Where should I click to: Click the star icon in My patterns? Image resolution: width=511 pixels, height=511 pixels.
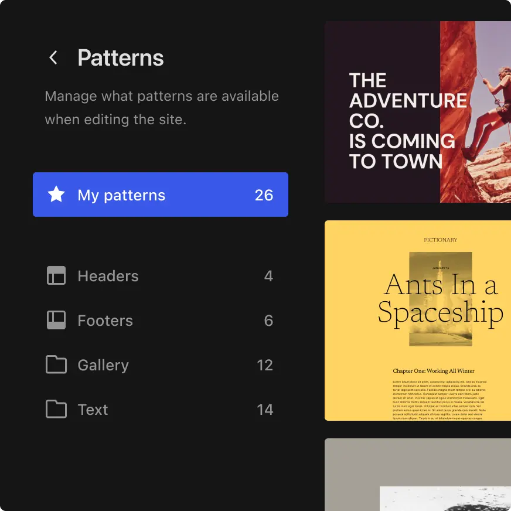56,195
